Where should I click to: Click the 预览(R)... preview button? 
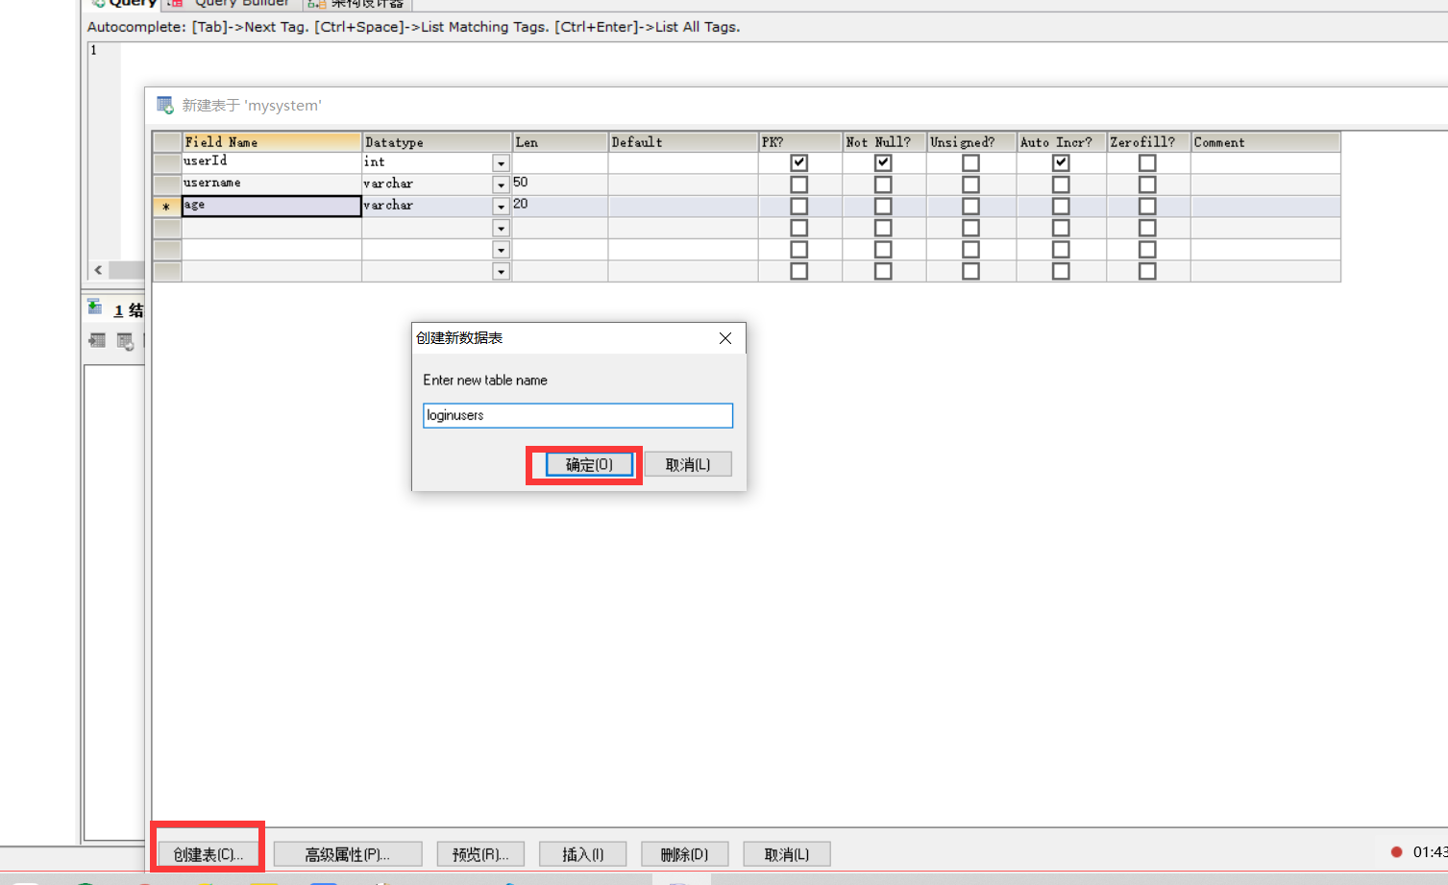pos(480,854)
